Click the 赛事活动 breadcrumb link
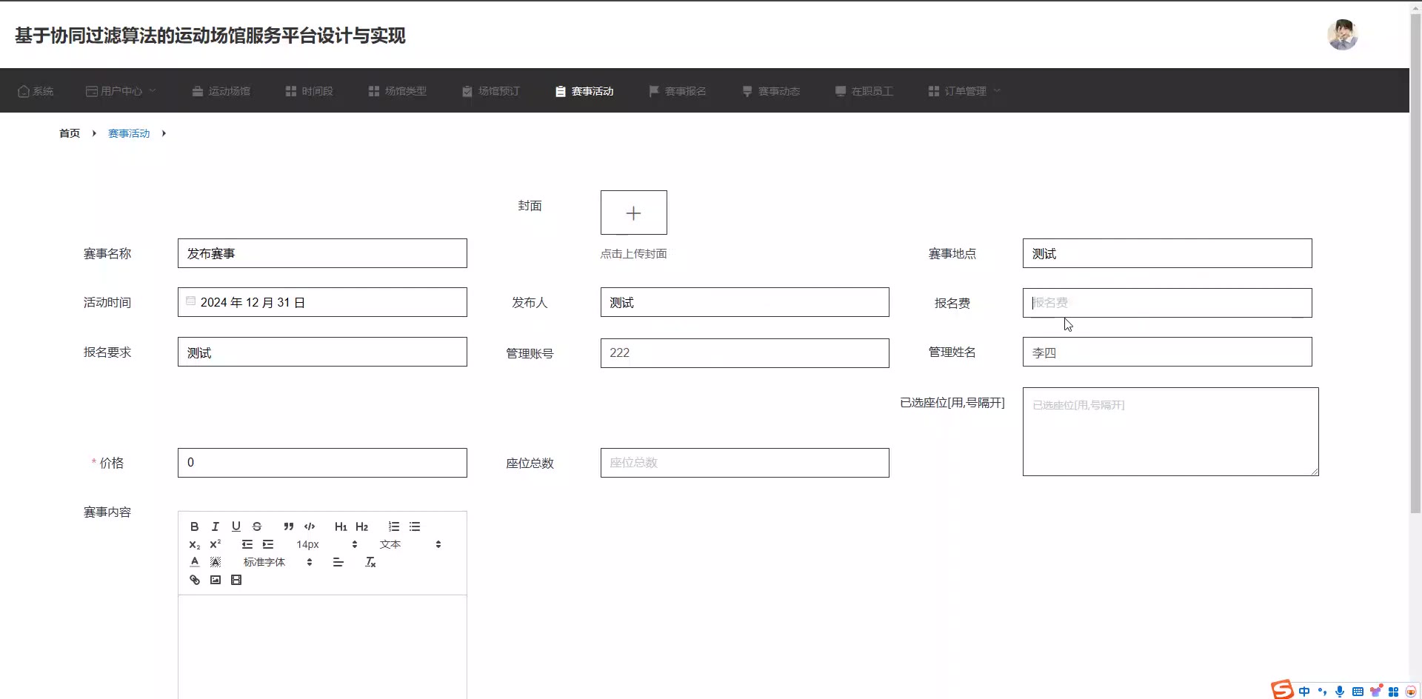This screenshot has height=699, width=1422. tap(129, 133)
